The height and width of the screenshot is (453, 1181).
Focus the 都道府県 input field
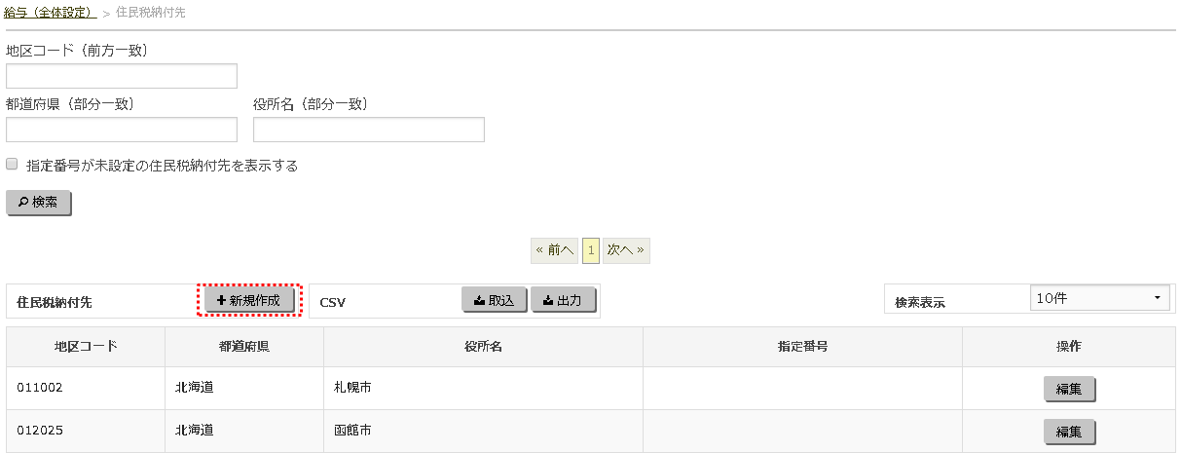click(122, 130)
